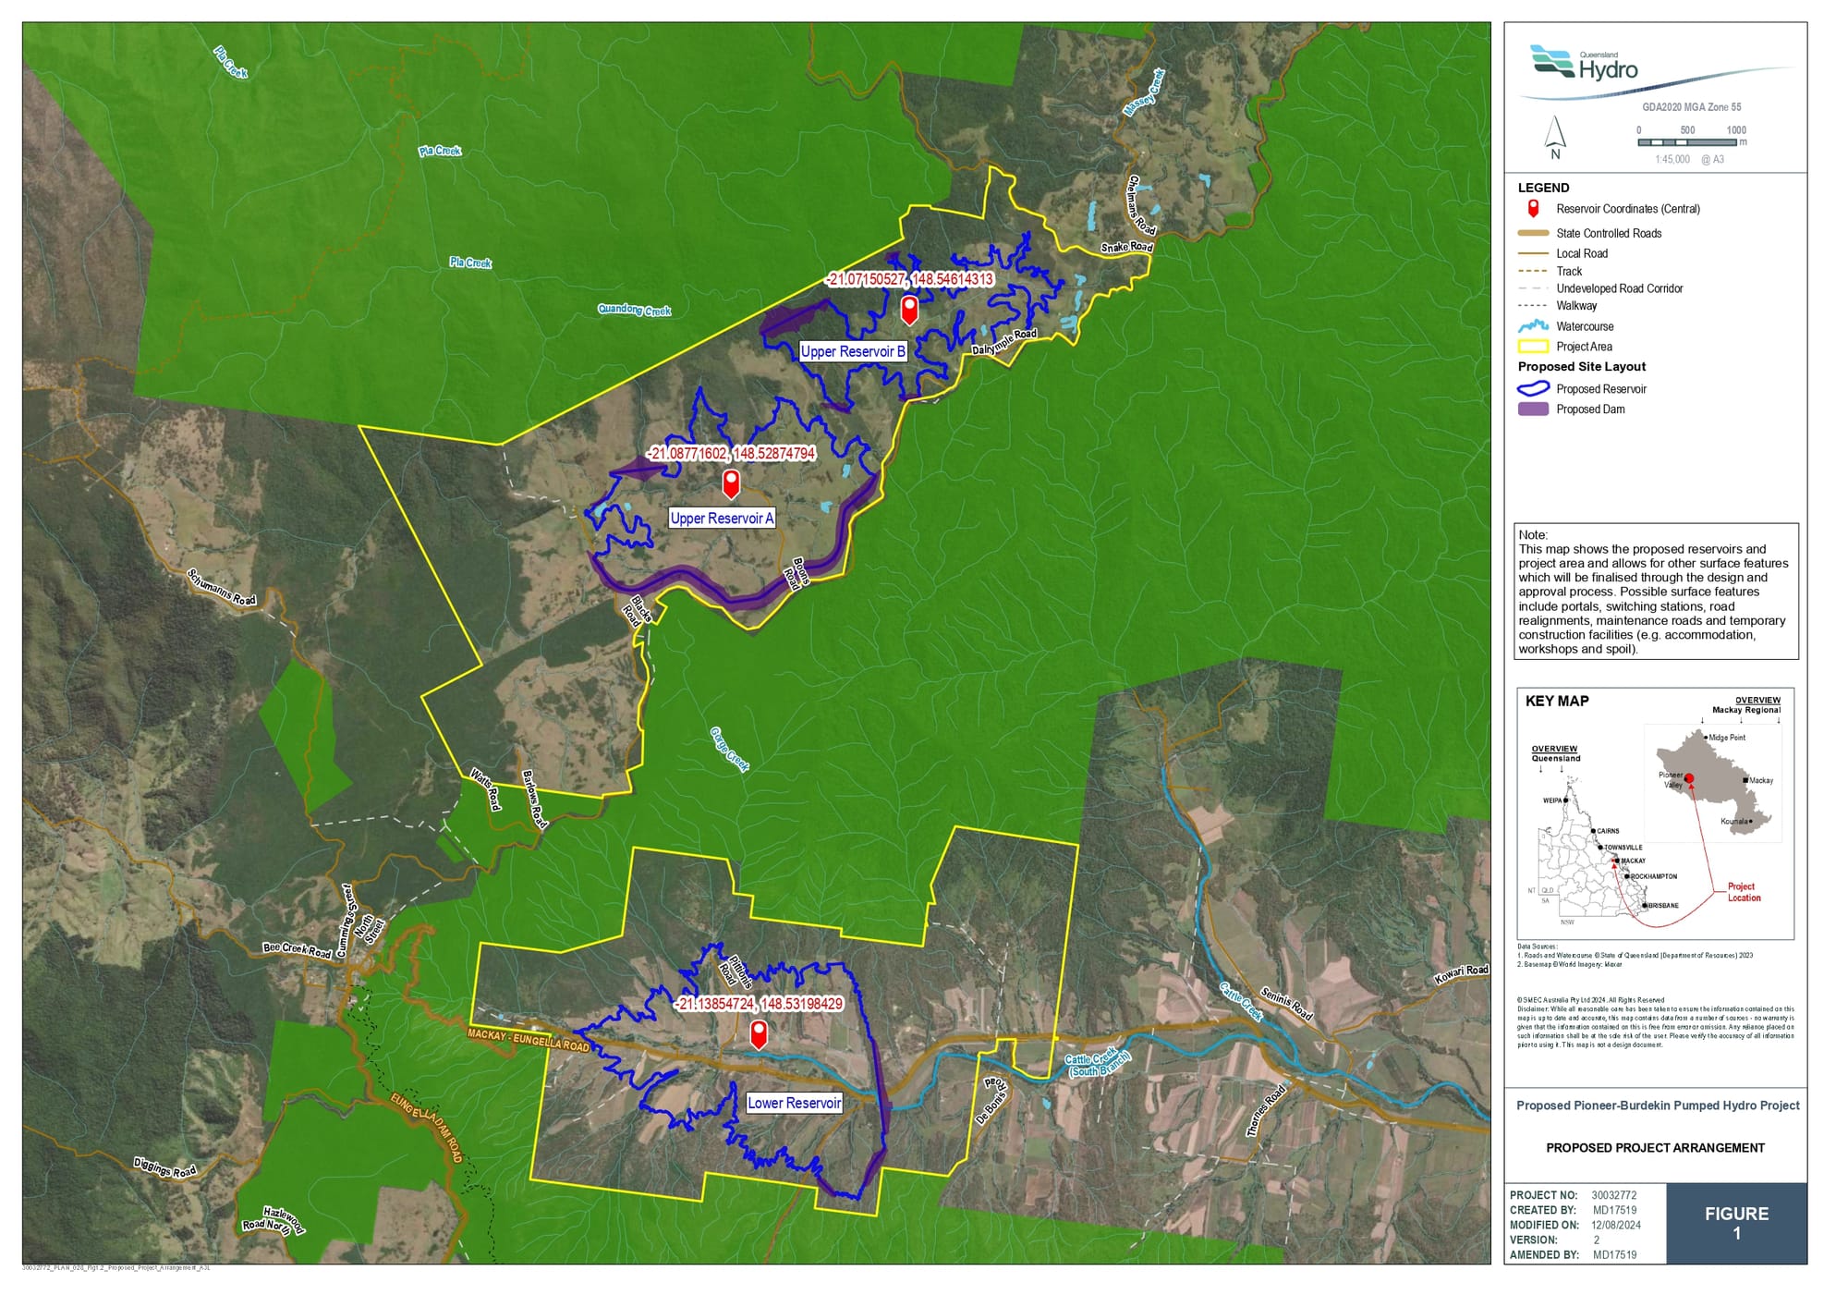
Task: Click the Cattle Creek (South Branch) label
Action: (x=1096, y=1064)
